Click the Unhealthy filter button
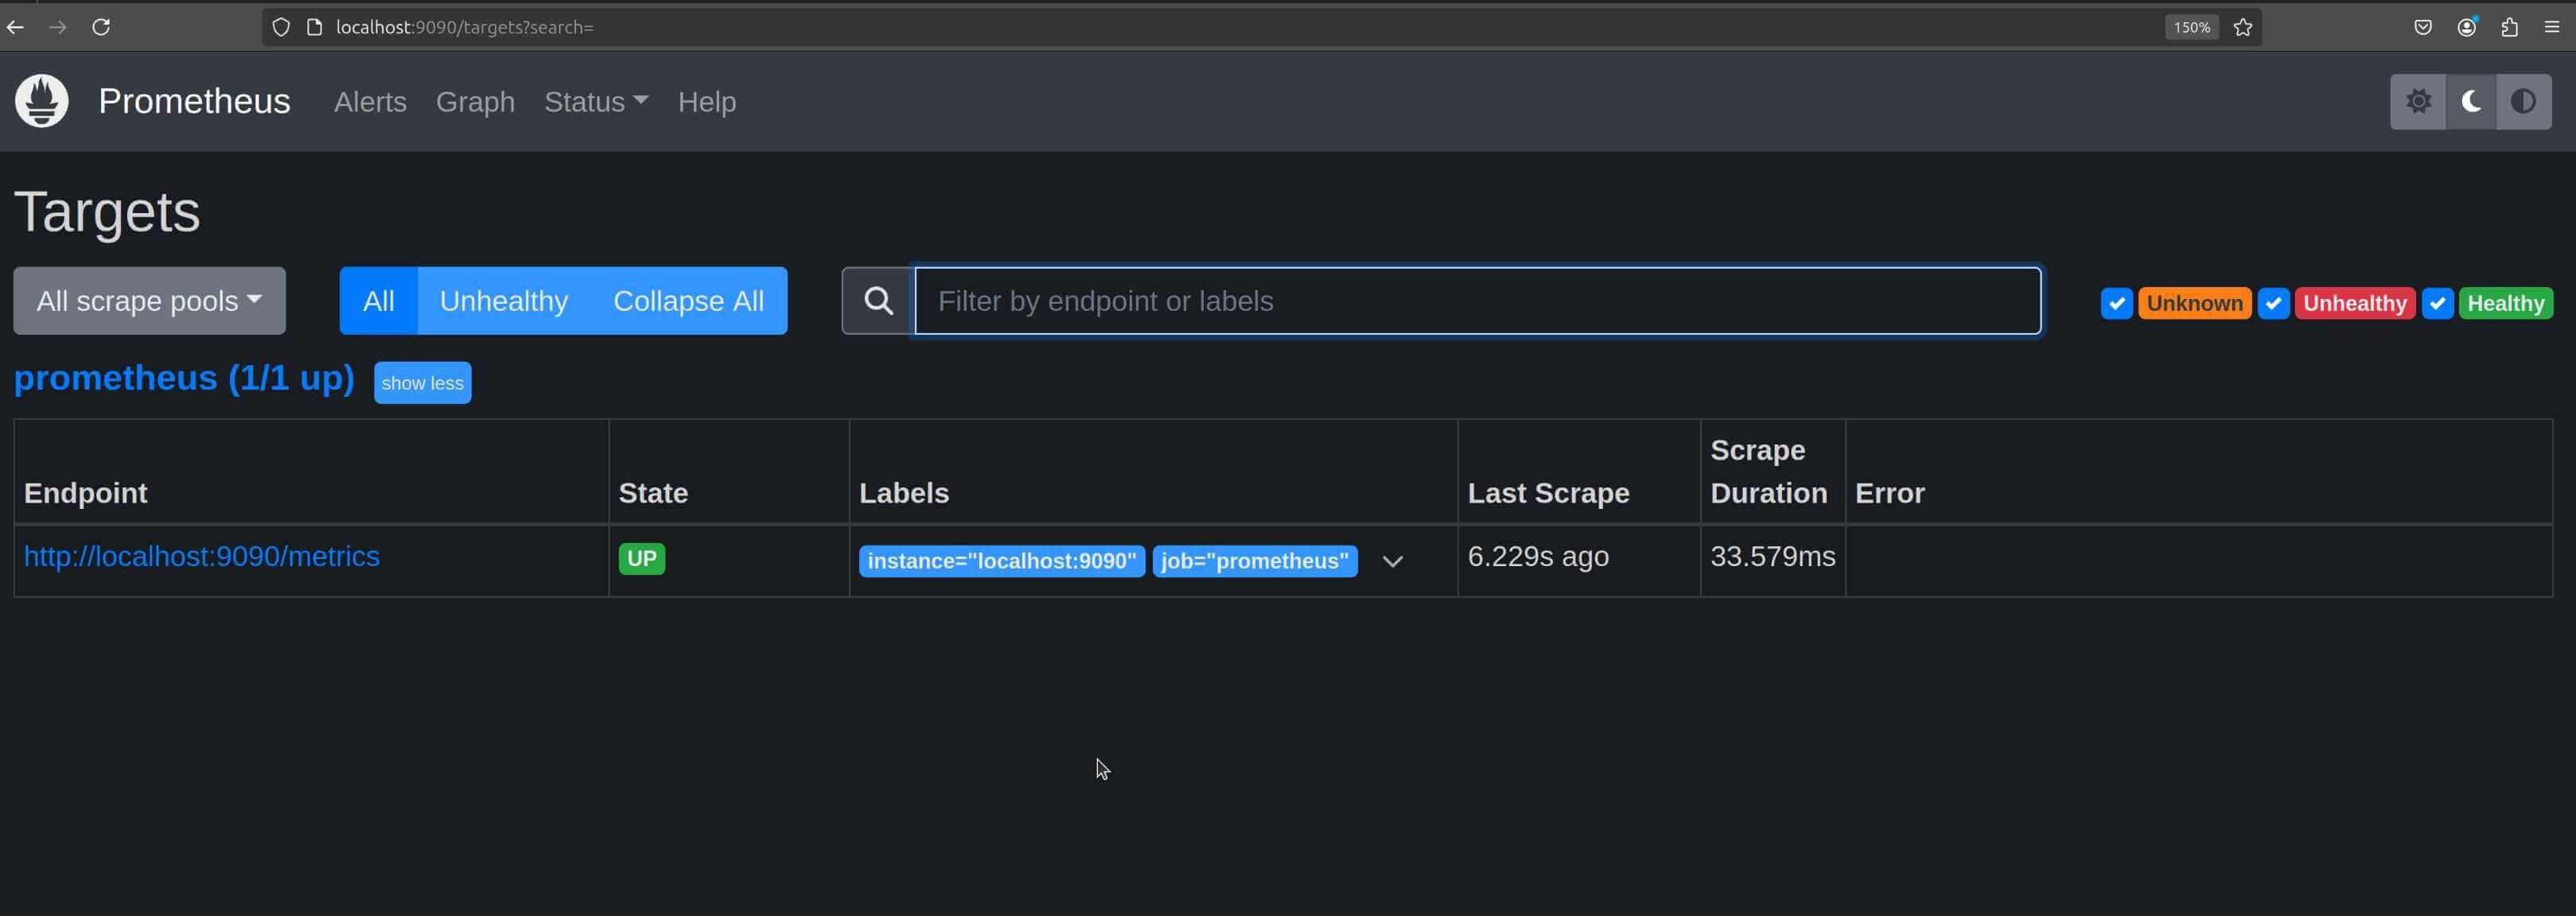This screenshot has width=2576, height=916. coord(503,301)
